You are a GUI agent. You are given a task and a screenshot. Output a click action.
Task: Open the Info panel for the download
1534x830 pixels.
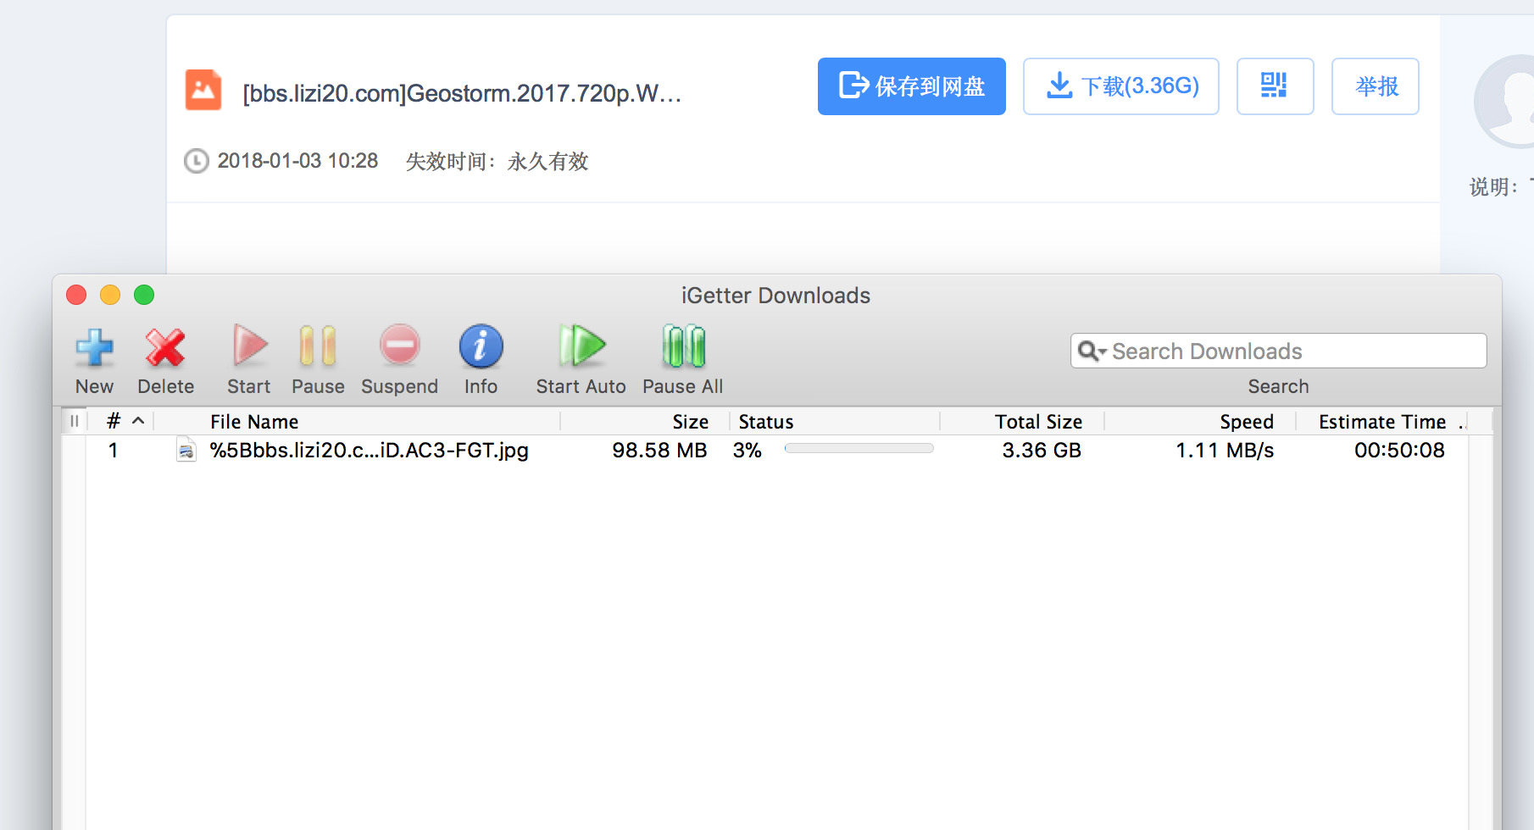click(x=481, y=347)
